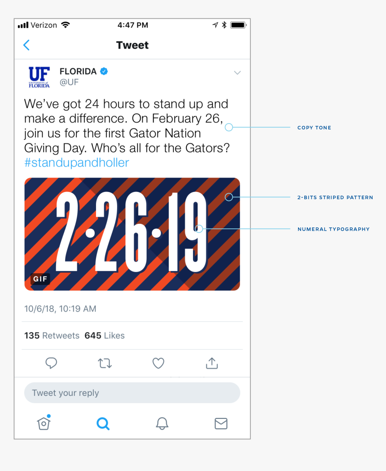Tap the @UF handle
Viewport: 386px width, 471px height.
click(x=69, y=82)
